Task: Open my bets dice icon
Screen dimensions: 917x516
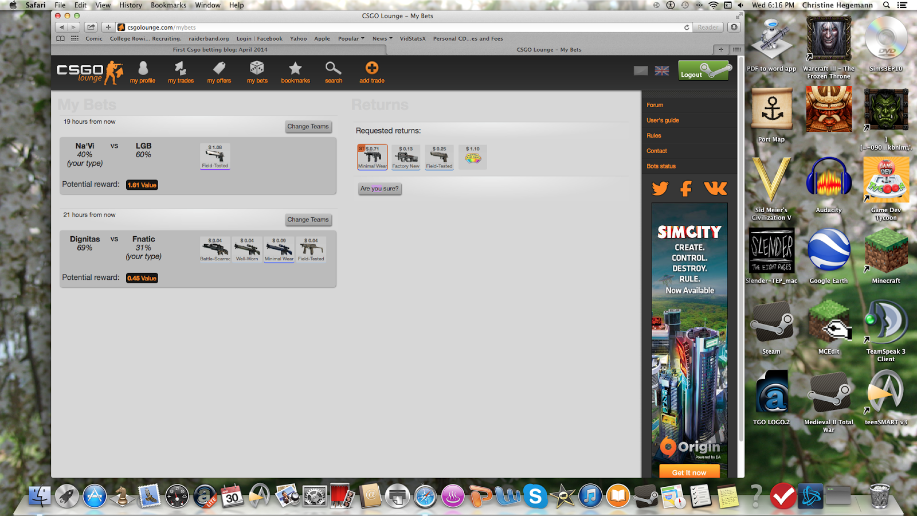Action: point(257,73)
